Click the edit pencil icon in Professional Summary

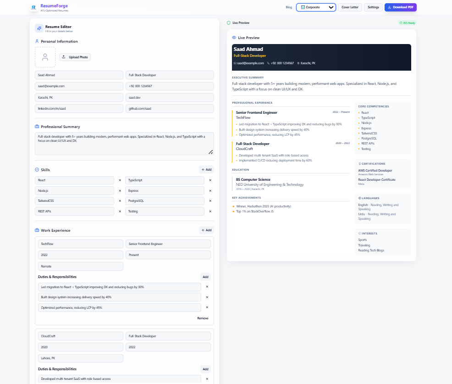pyautogui.click(x=210, y=152)
